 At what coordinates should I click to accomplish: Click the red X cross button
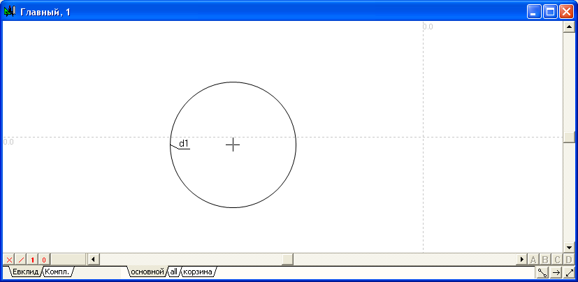[9, 260]
